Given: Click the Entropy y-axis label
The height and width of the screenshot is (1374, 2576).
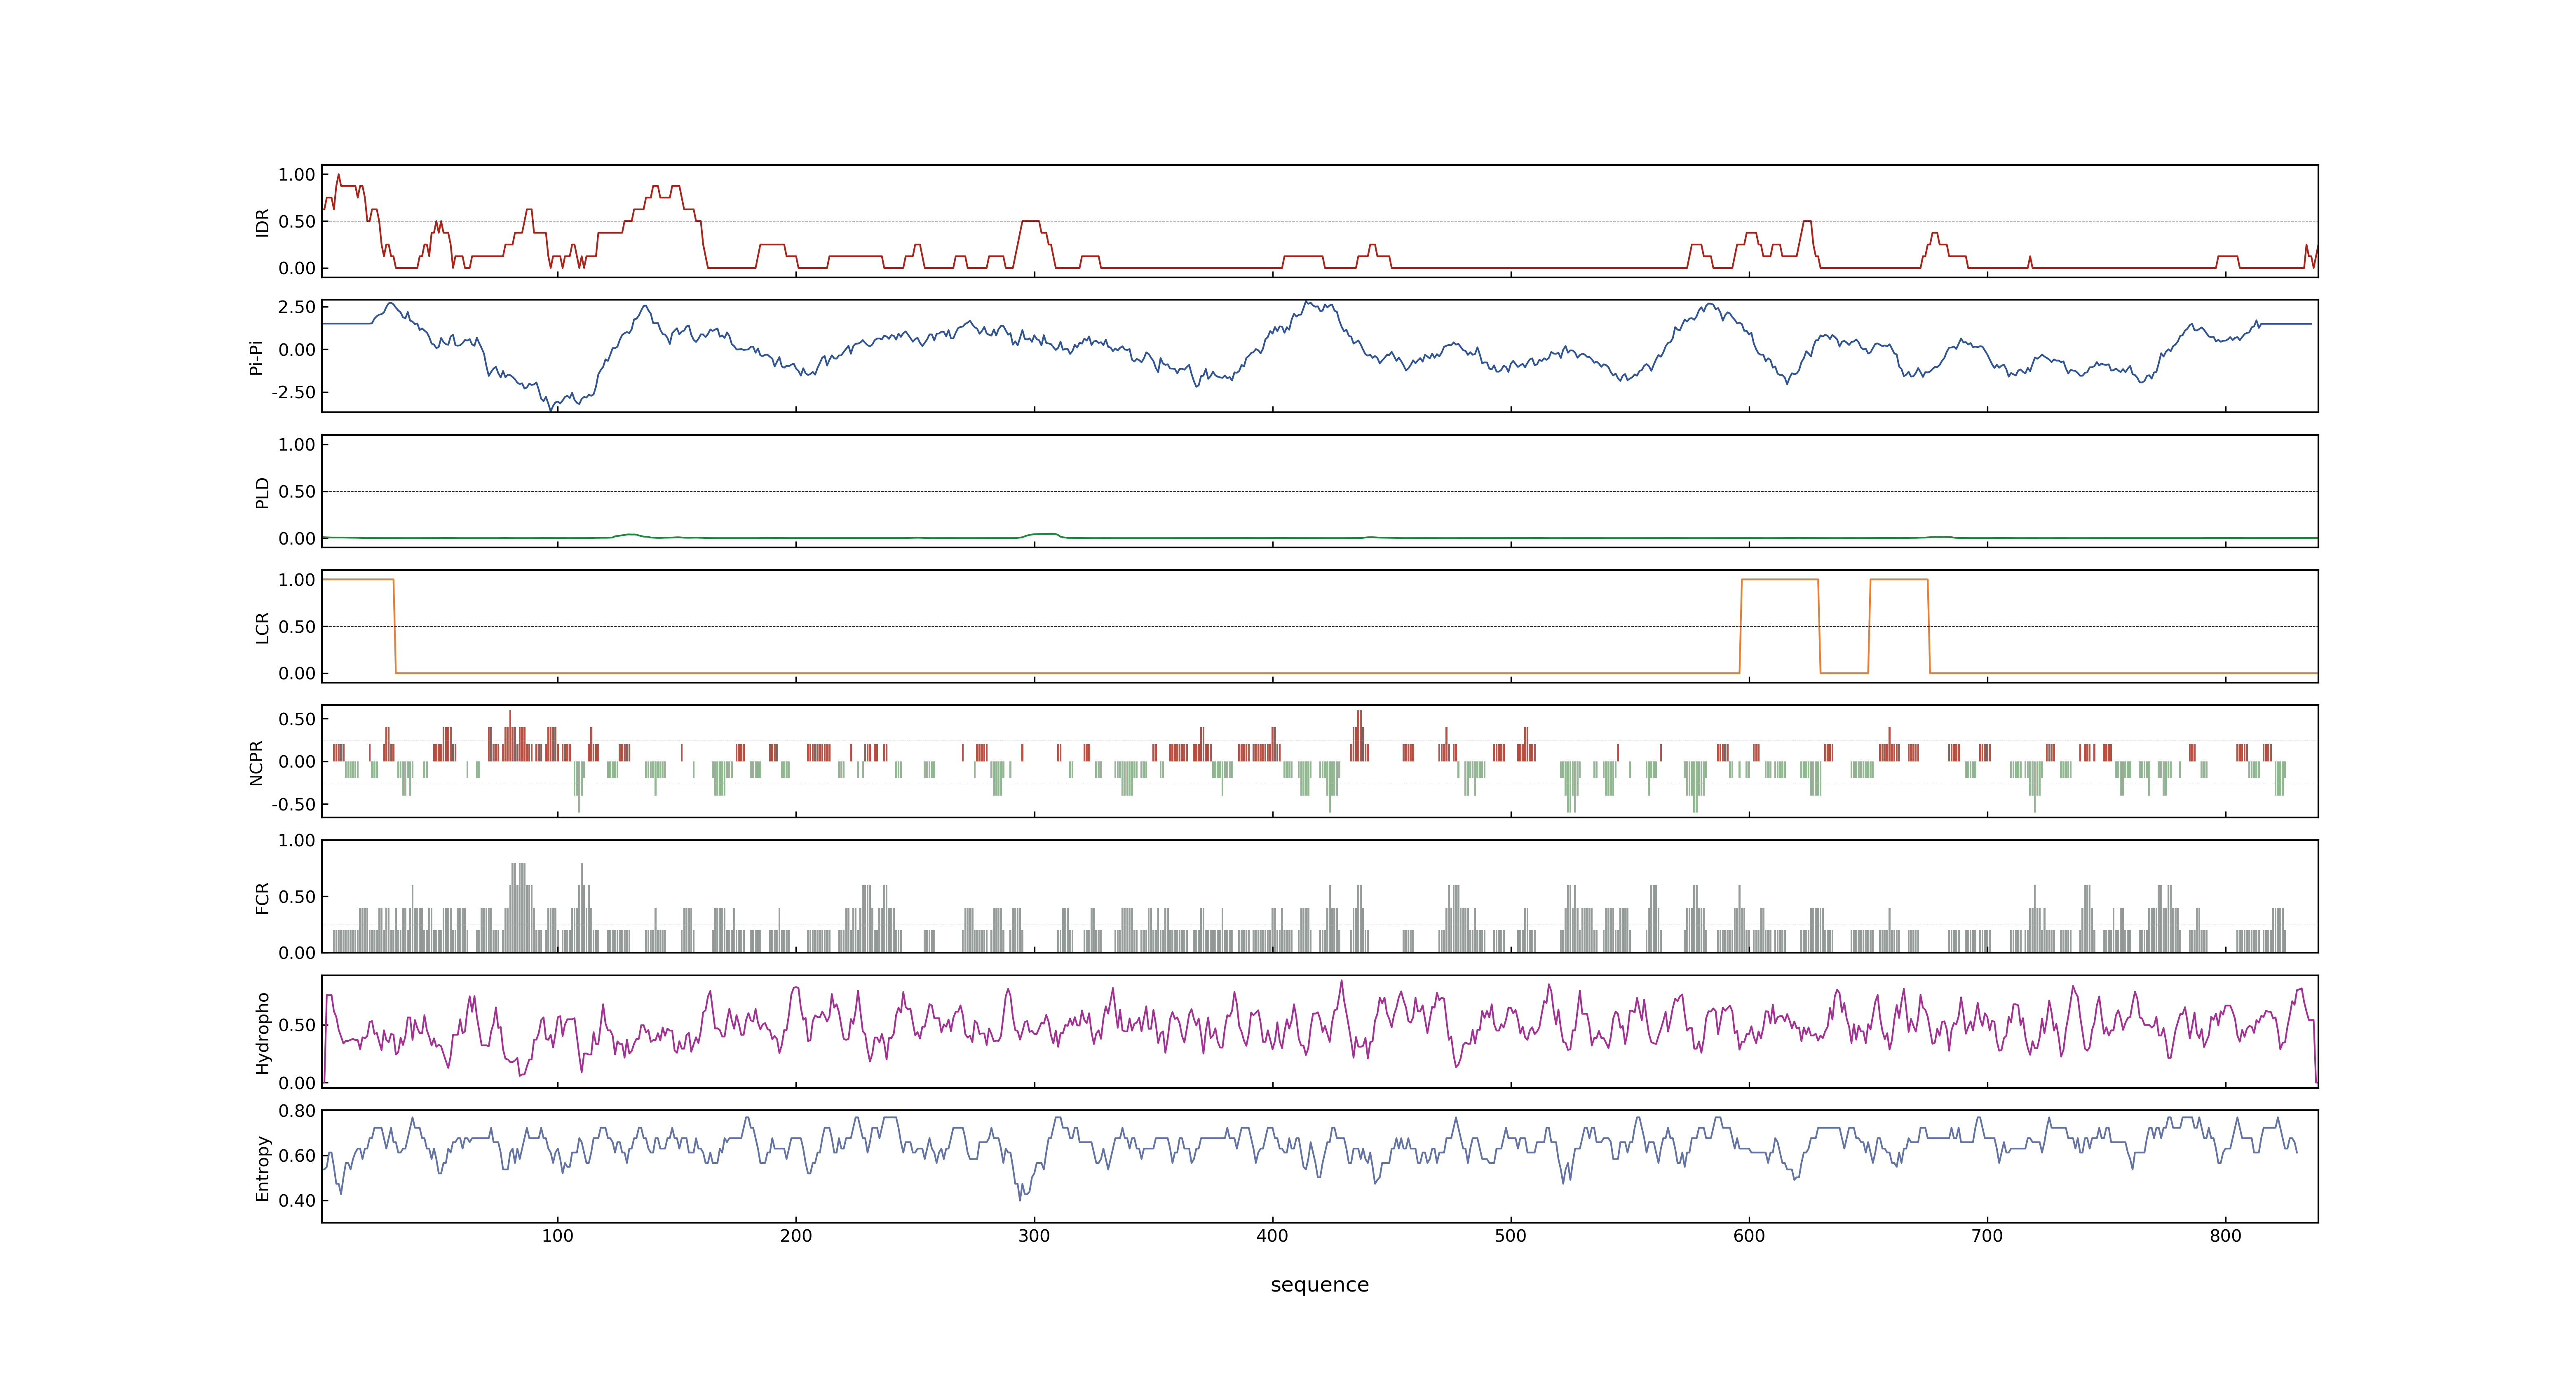Looking at the screenshot, I should click(x=263, y=1168).
